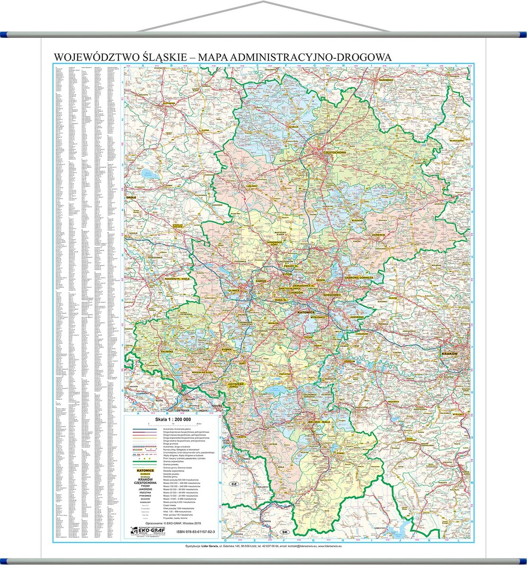Click the CHORZÓW city label
Image resolution: width=527 pixels, height=568 pixels.
pos(295,293)
